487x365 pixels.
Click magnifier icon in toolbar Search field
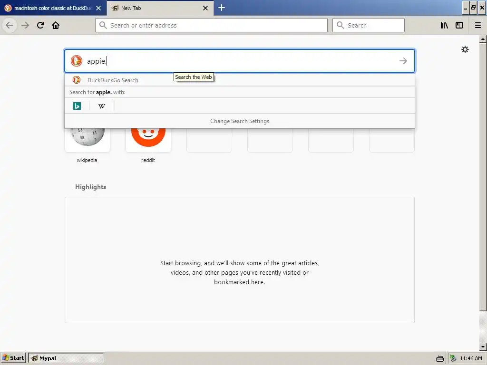pyautogui.click(x=341, y=25)
